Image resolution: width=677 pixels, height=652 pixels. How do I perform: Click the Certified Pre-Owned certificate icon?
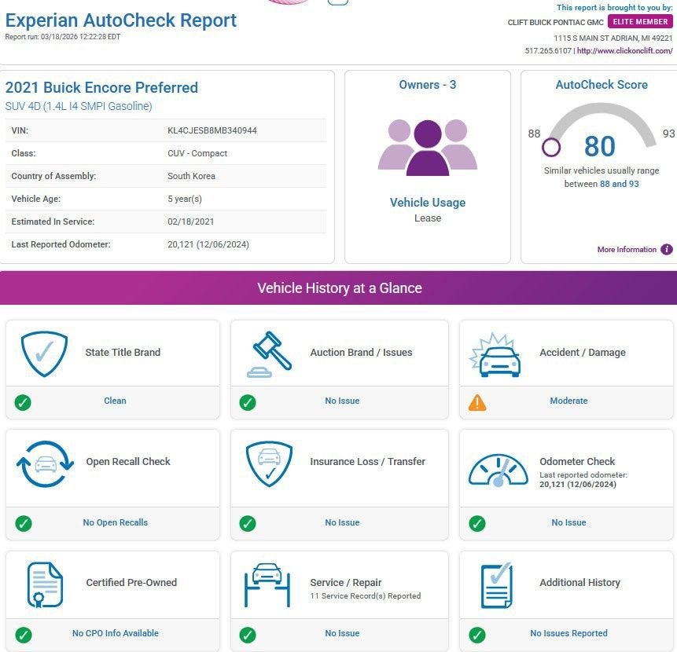click(45, 585)
